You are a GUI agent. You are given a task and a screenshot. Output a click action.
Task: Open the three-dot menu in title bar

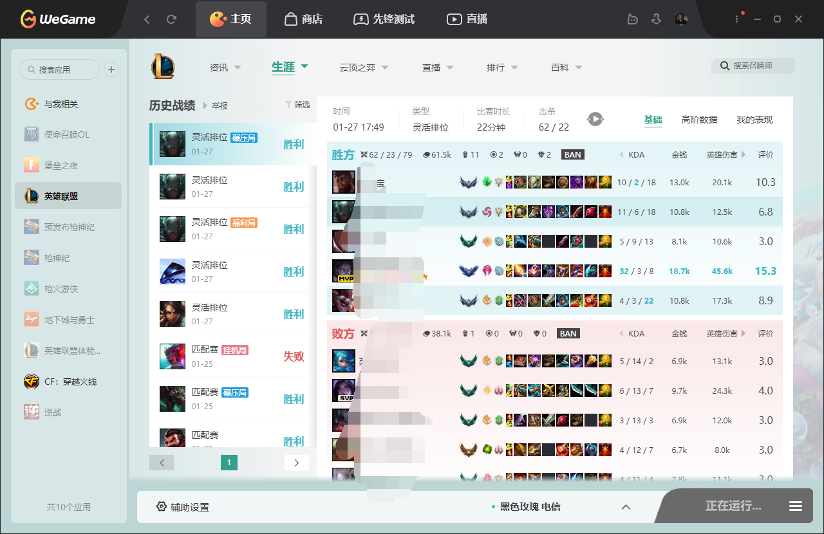[x=737, y=19]
